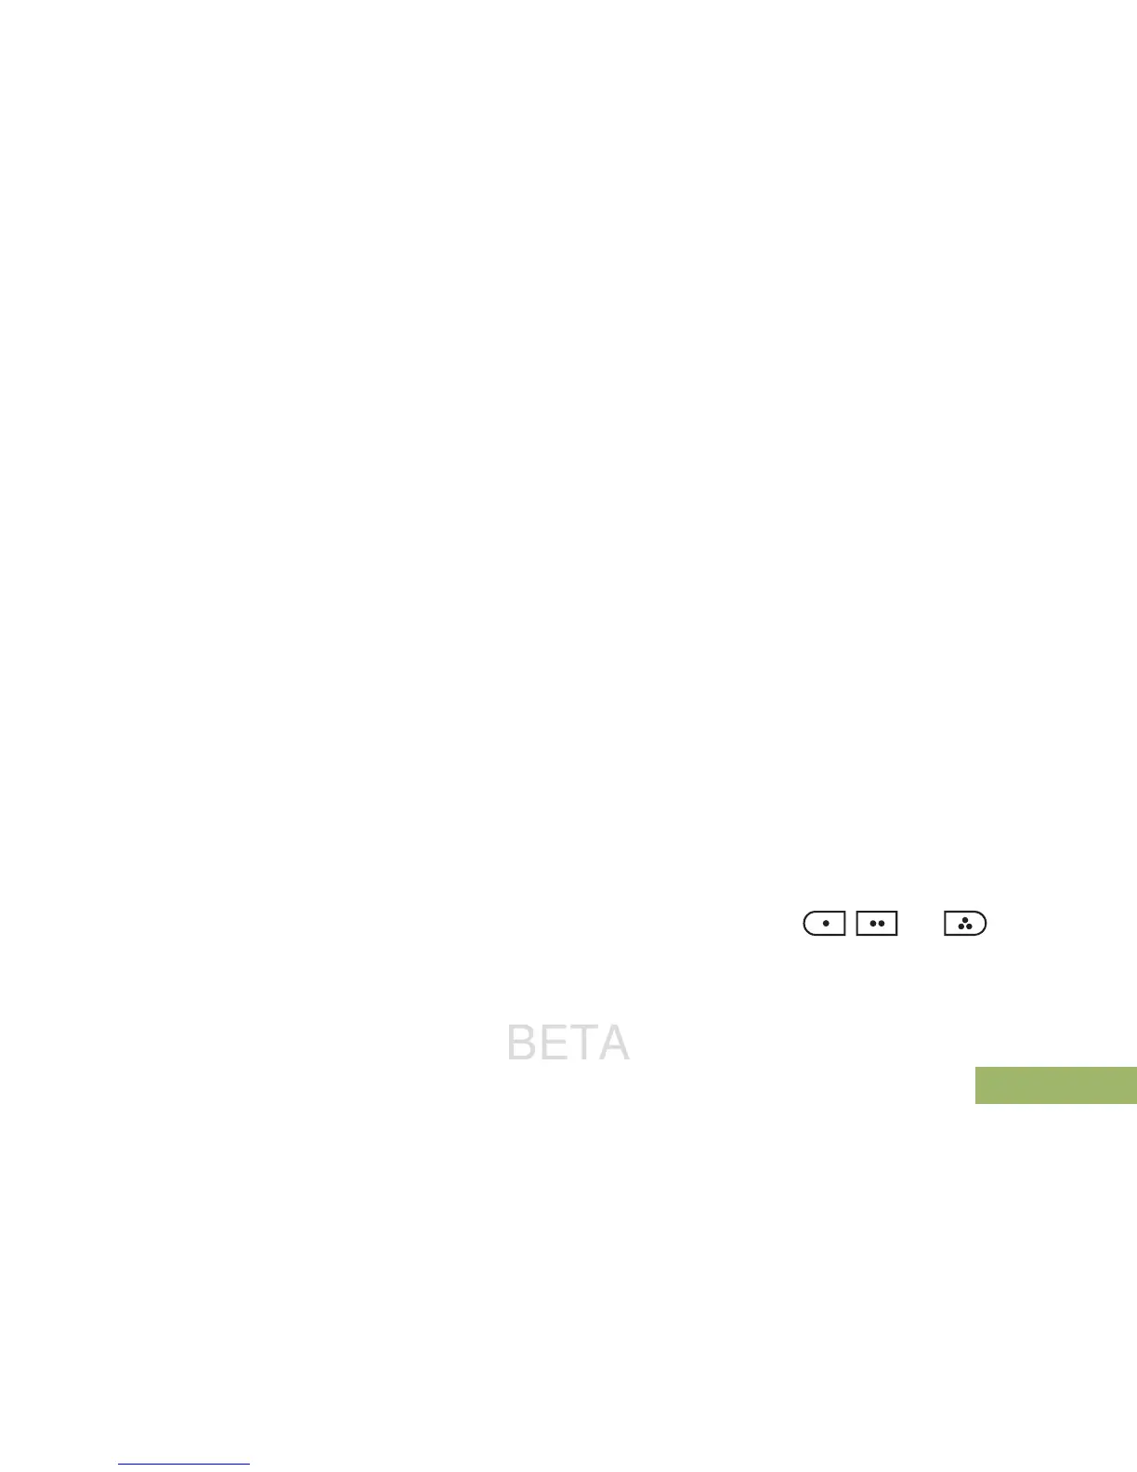This screenshot has width=1137, height=1472.
Task: Follow the blue footer hyperlink underline
Action: pos(184,1464)
